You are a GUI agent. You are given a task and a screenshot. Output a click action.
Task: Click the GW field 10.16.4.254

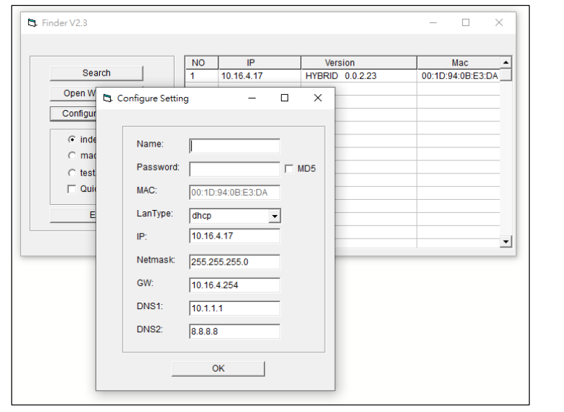tap(234, 285)
